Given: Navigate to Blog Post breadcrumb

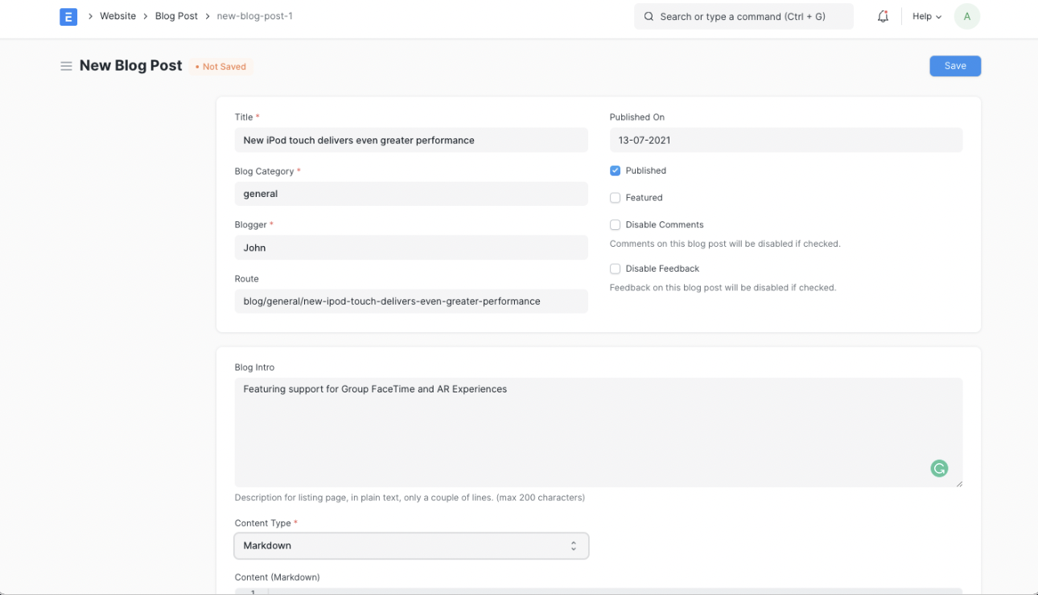Looking at the screenshot, I should 176,16.
